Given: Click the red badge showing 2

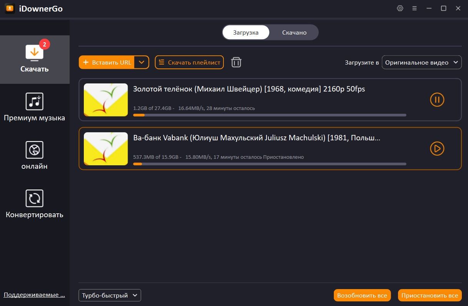Looking at the screenshot, I should 45,44.
